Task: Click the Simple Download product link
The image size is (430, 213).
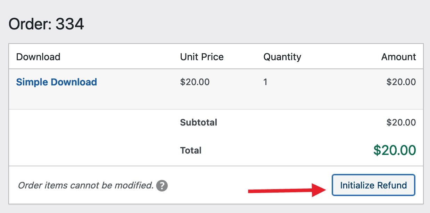Action: pyautogui.click(x=56, y=82)
